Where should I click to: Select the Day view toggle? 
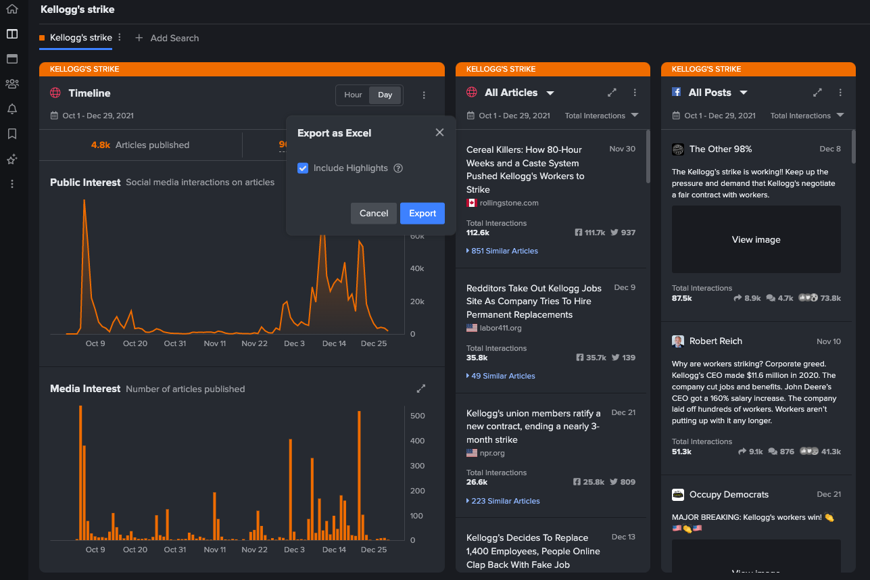point(385,95)
